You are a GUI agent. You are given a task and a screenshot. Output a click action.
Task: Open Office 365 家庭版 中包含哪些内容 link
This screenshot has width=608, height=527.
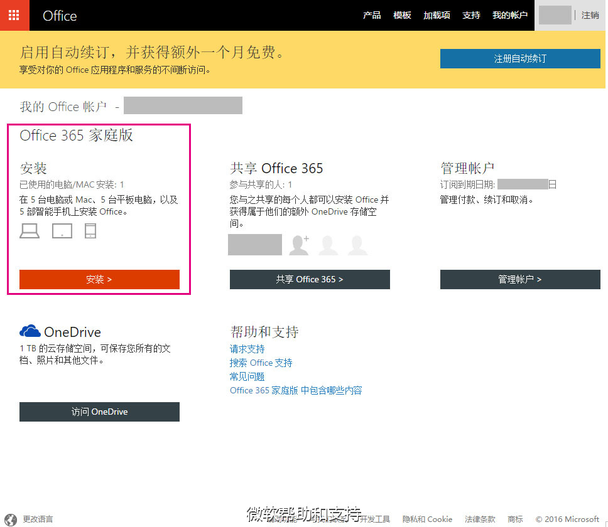click(296, 390)
